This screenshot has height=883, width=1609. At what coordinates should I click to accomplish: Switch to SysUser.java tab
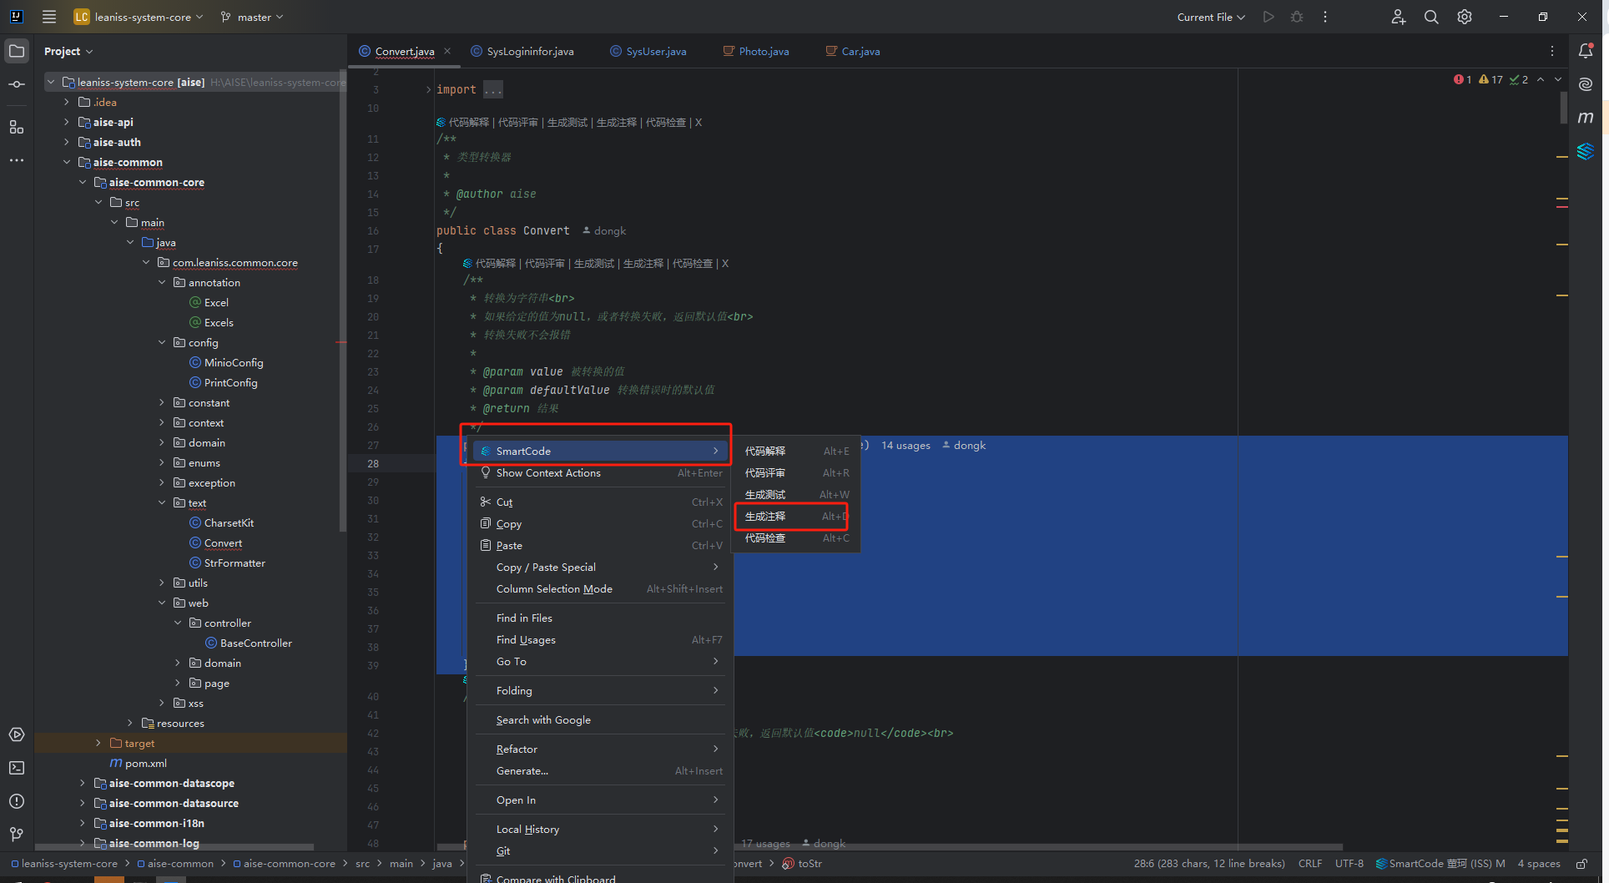(x=648, y=51)
